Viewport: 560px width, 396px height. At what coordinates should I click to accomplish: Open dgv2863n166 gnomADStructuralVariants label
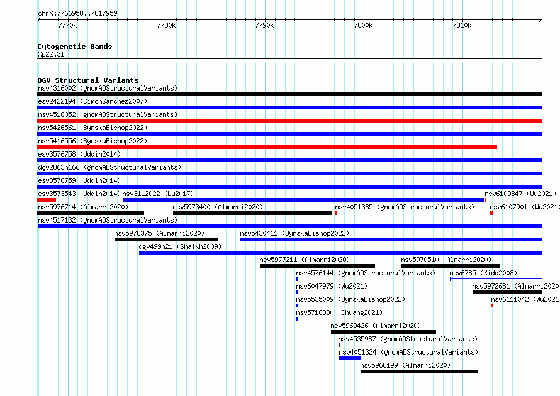109,167
